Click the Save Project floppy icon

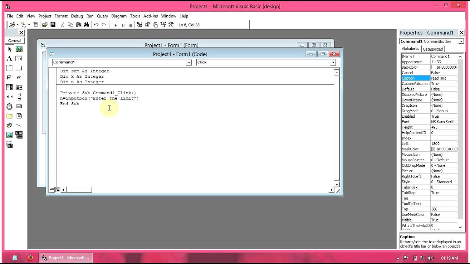[x=53, y=25]
